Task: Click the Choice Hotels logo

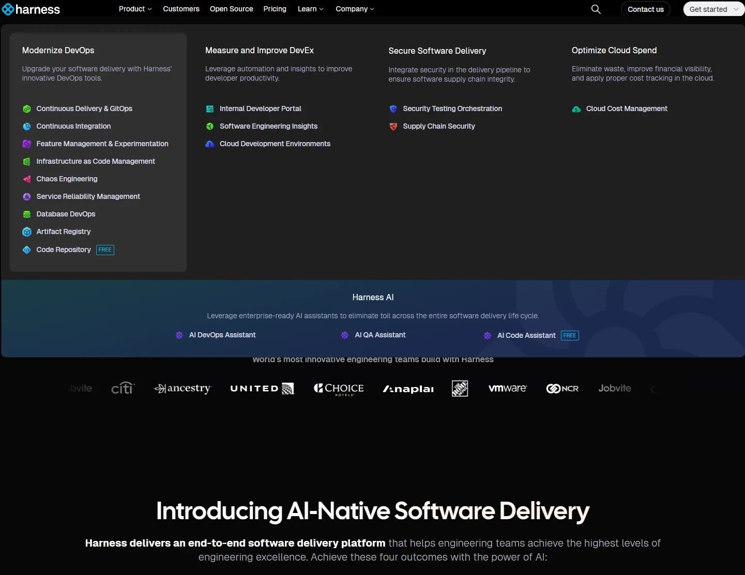Action: [x=339, y=389]
